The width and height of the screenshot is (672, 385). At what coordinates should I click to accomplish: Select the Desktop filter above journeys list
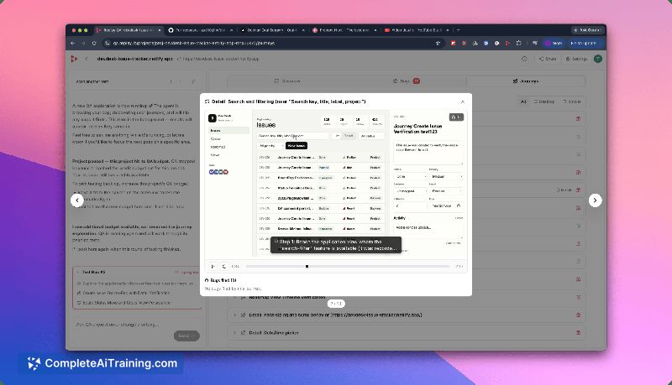(x=543, y=101)
